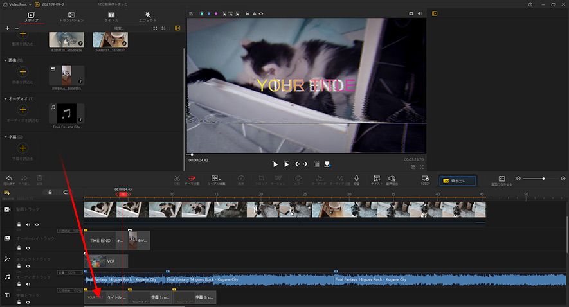Open the media sort options
Screen dimensions: 569x307
163,28
